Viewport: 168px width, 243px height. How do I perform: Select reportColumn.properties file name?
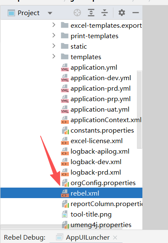[106, 204]
